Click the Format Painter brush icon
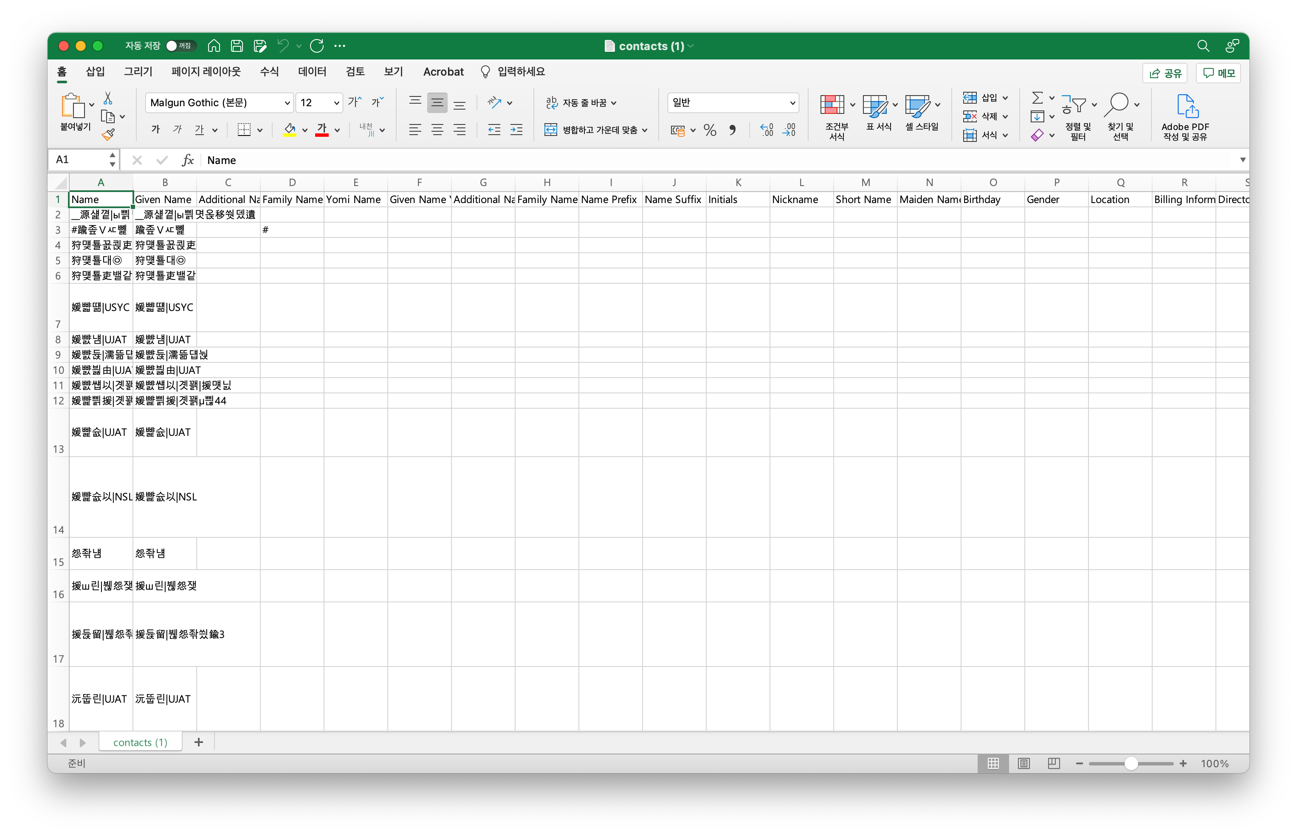 tap(108, 134)
